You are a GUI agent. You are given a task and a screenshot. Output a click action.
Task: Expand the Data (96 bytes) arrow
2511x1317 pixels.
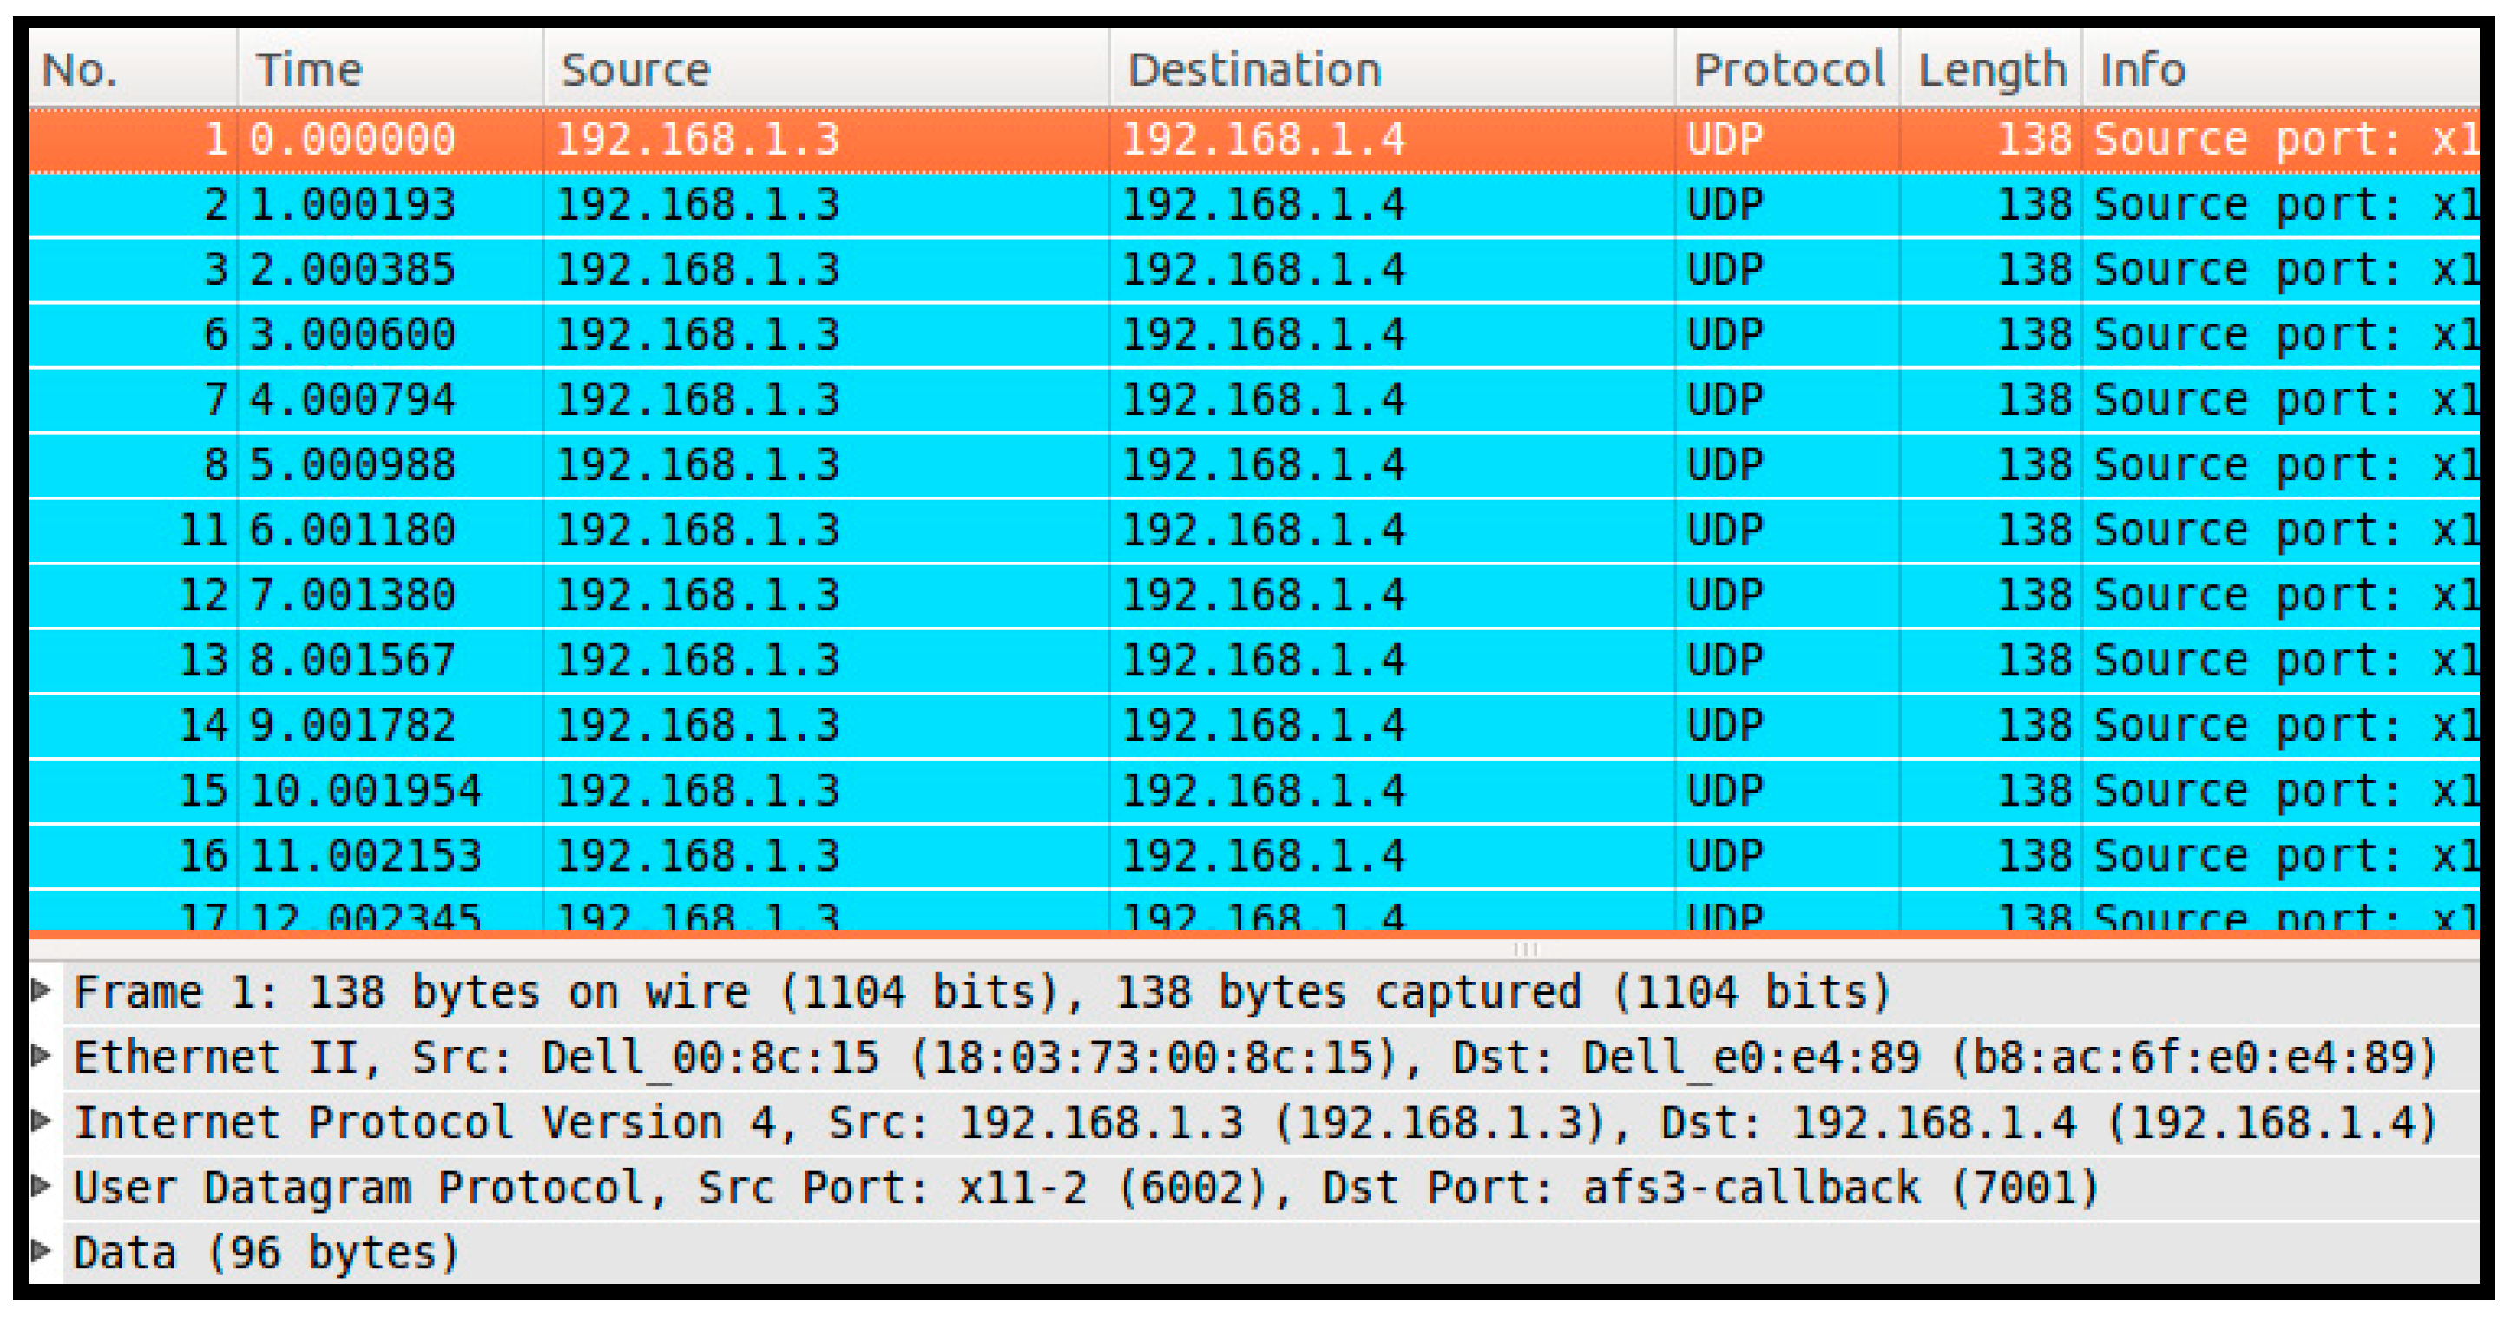click(x=41, y=1251)
